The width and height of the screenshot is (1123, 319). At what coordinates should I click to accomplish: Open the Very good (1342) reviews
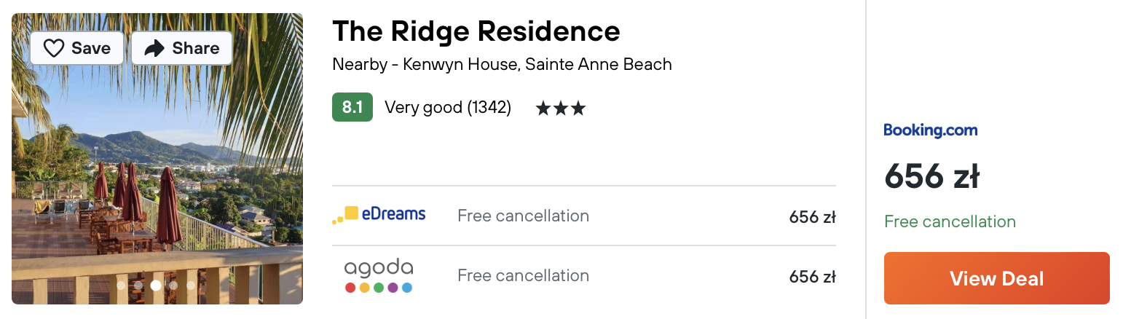tap(448, 108)
